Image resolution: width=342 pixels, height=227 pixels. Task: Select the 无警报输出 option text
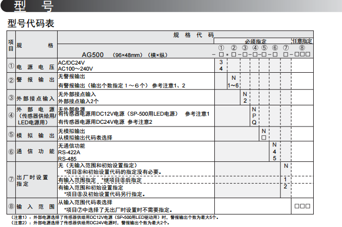coord(72,77)
